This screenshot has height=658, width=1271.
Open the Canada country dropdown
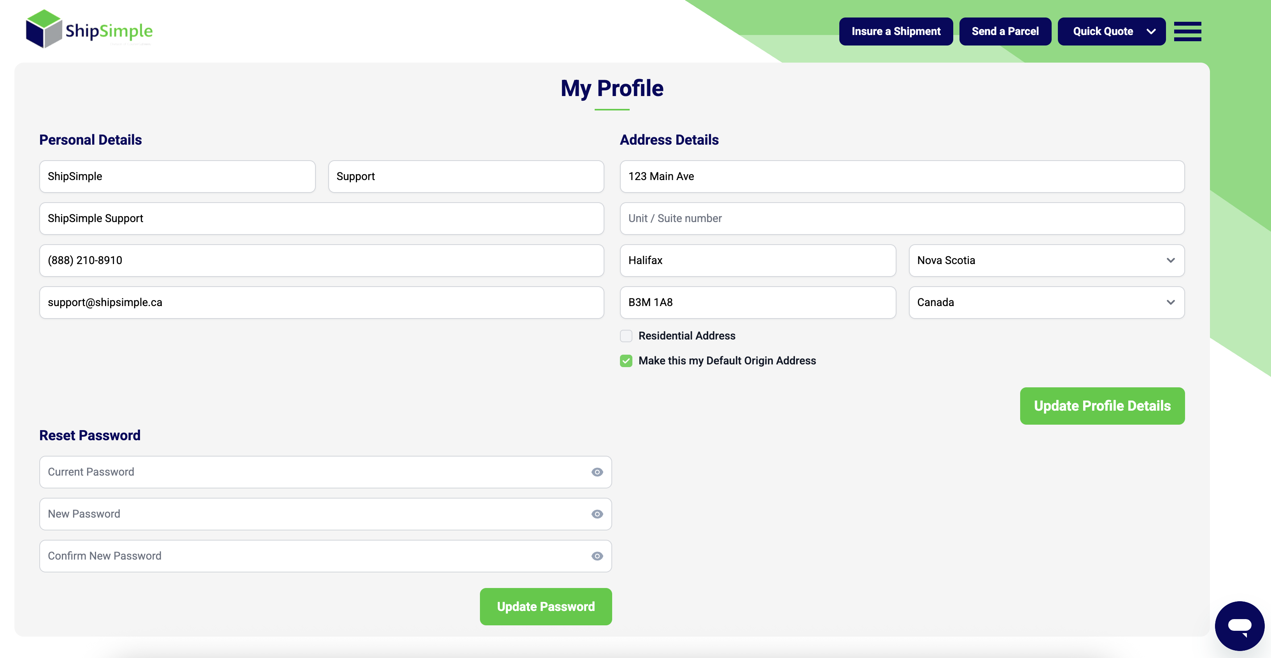[1046, 303]
